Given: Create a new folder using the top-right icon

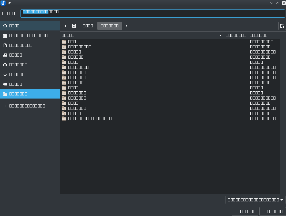Looking at the screenshot, I should [x=282, y=26].
